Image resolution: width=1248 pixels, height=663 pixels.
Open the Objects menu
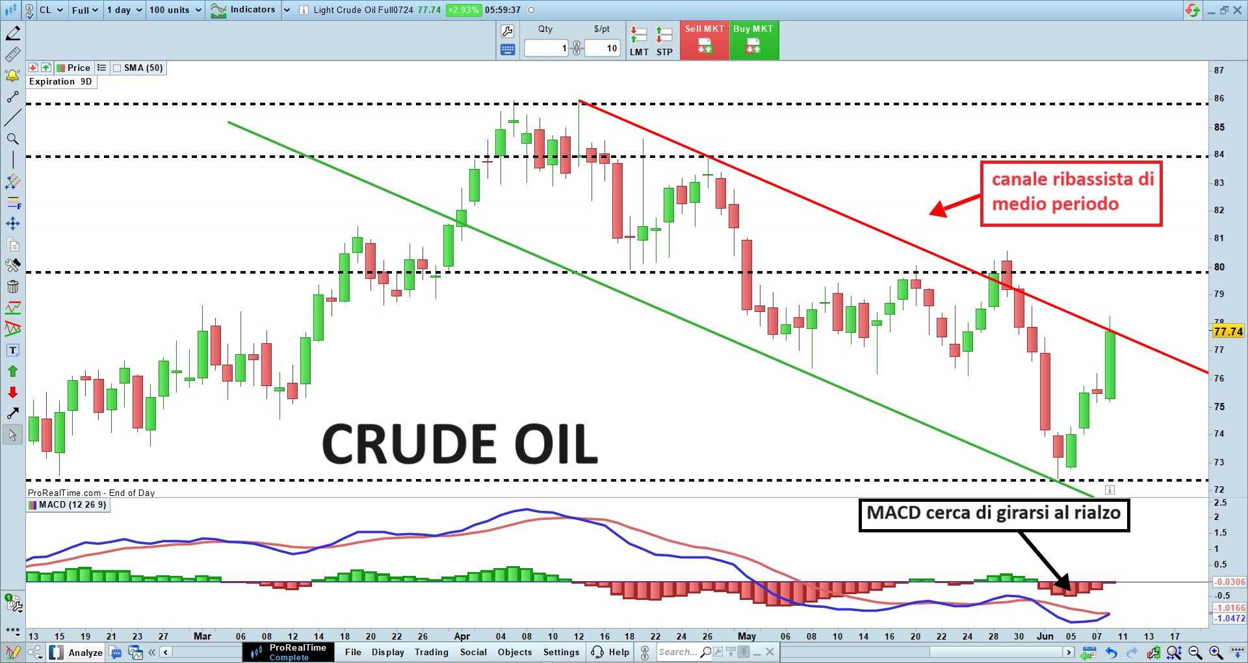pos(515,652)
